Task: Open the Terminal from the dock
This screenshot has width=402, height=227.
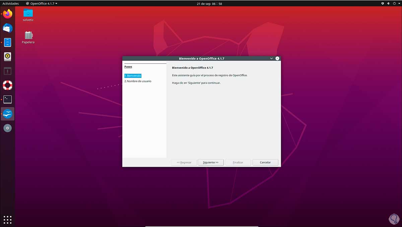Action: coord(7,99)
